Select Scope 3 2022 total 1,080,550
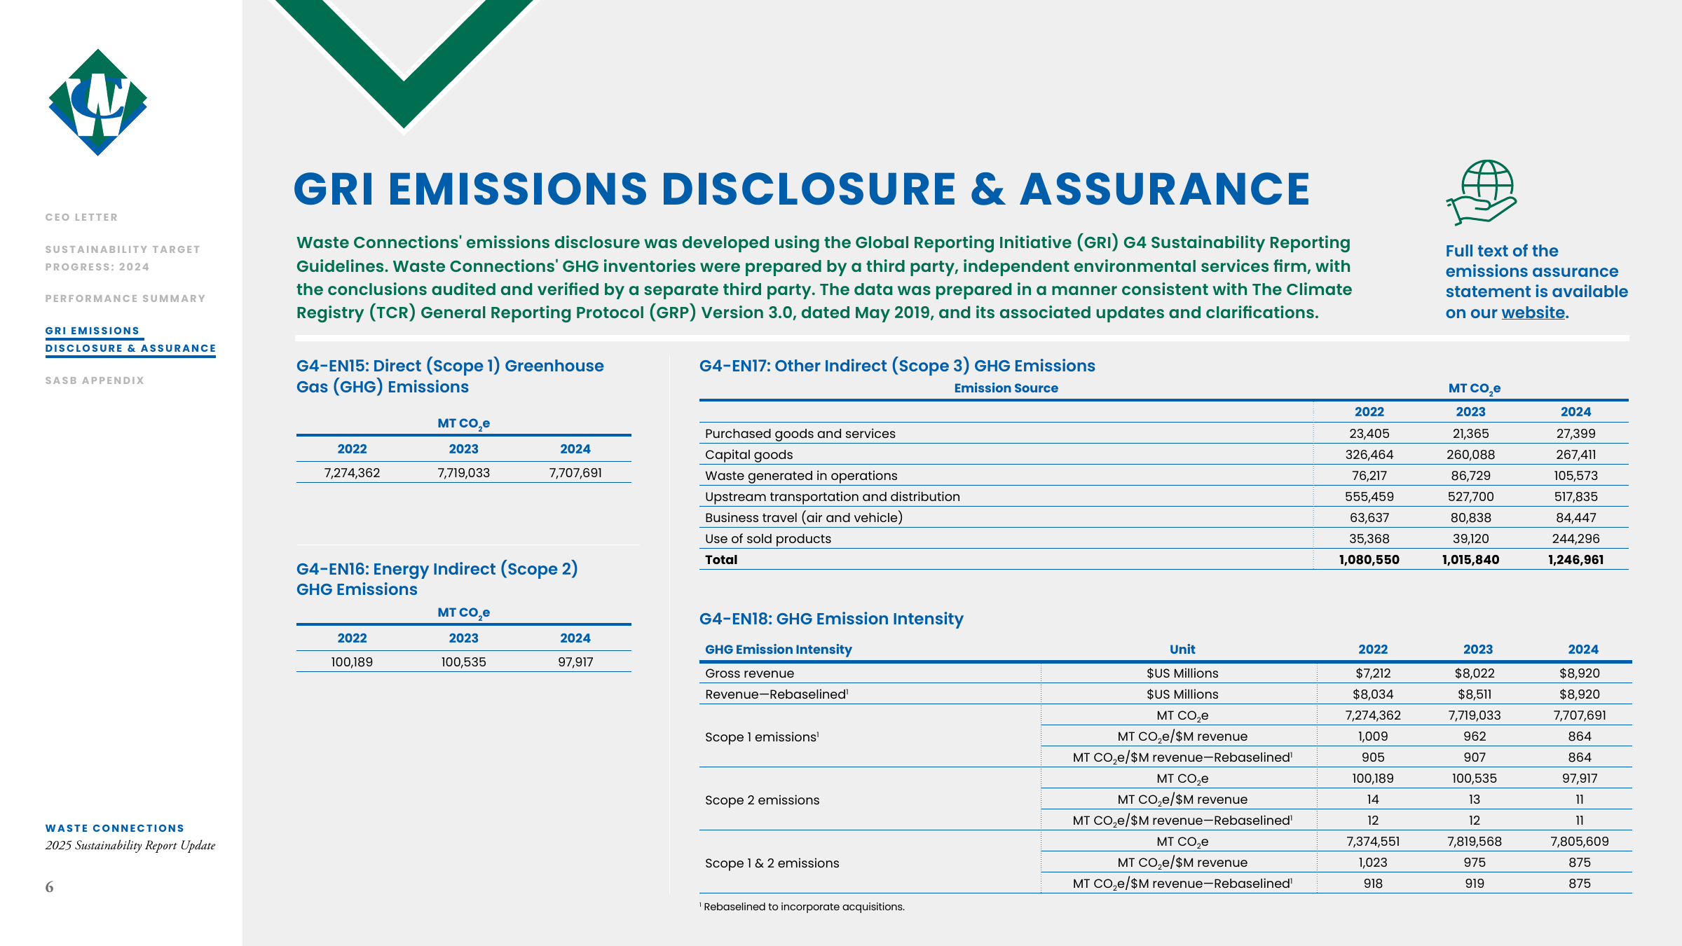This screenshot has height=946, width=1682. (1369, 560)
